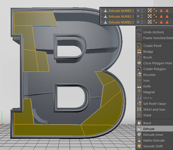173x150 pixels.
Task: Choose Weld from the context menu
Action: click(155, 115)
